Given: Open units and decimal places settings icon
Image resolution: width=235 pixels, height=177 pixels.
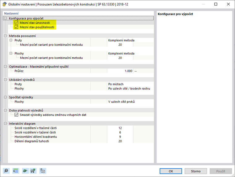Looking at the screenshot, I should tap(15, 171).
